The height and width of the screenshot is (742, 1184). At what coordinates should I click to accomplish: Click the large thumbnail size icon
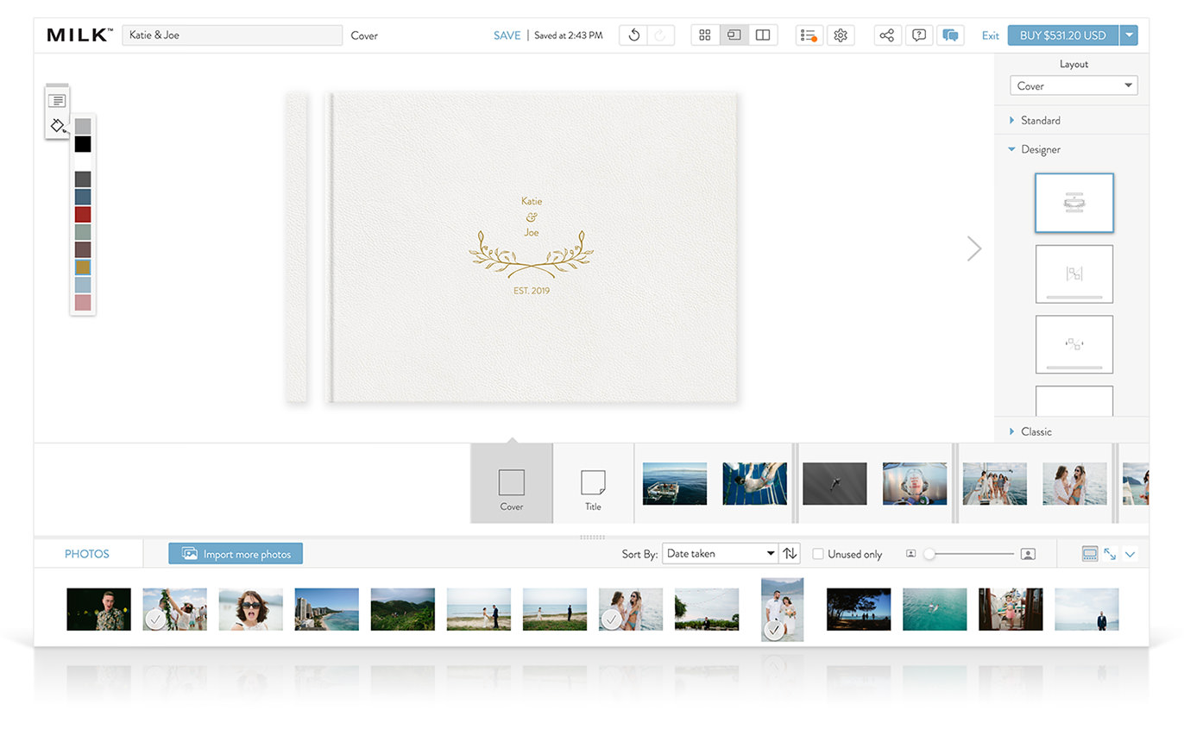coord(1028,554)
